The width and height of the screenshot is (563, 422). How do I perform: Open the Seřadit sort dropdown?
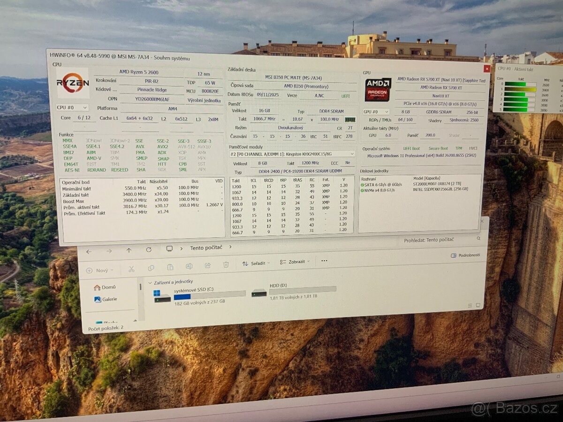coord(257,263)
